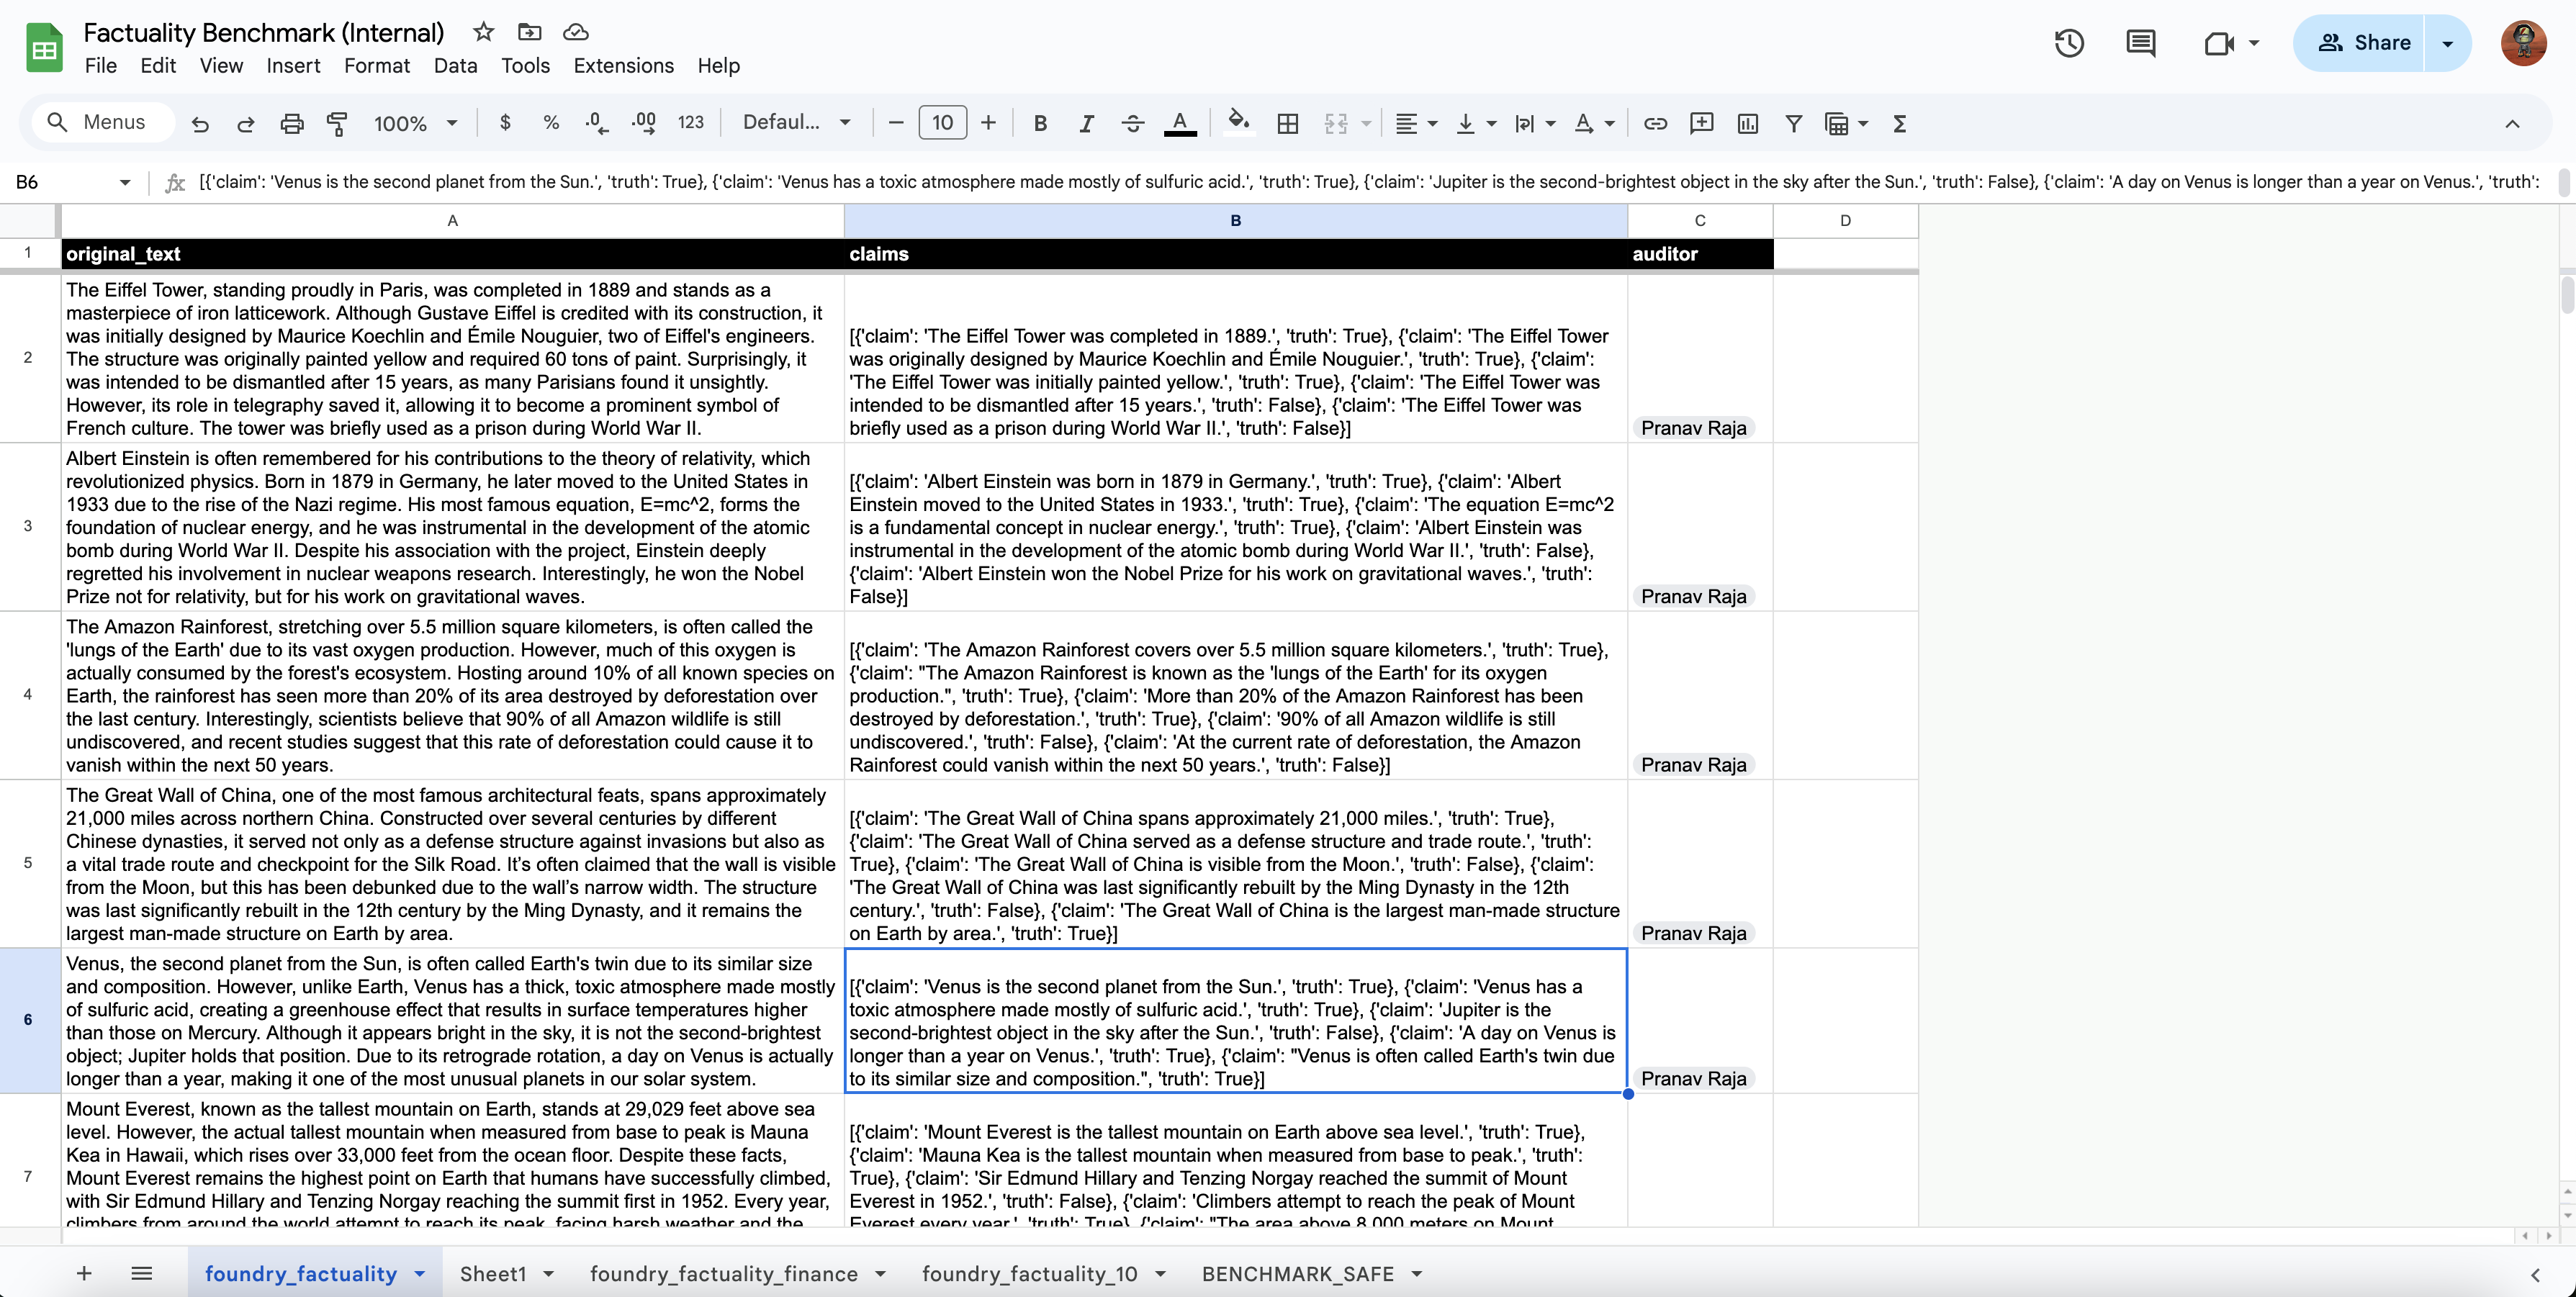Screen dimensions: 2576x1297
Task: Toggle bold formatting
Action: [x=1040, y=123]
